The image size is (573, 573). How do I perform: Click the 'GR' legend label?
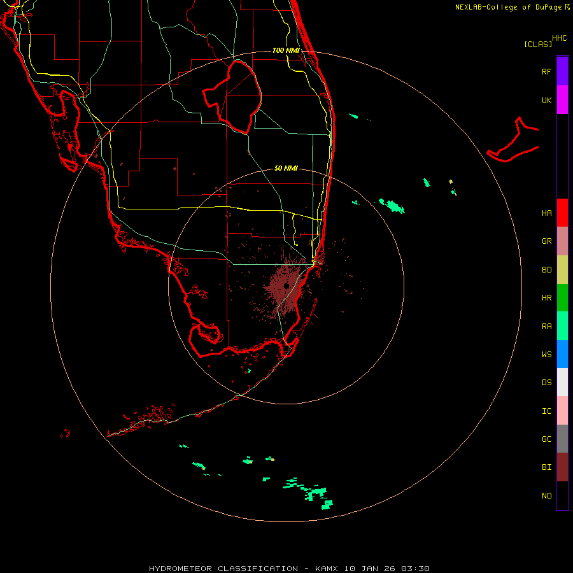(546, 241)
